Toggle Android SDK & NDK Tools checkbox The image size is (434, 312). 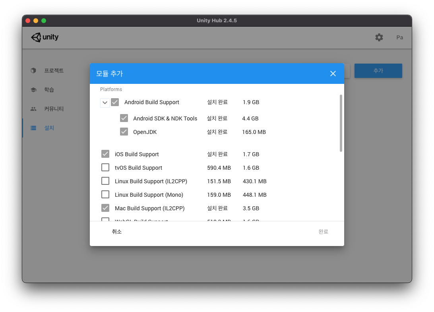[x=124, y=118]
